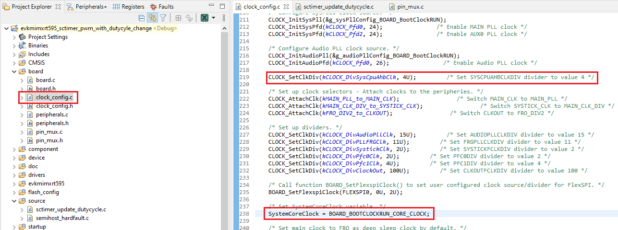This screenshot has height=230, width=618.
Task: Collapse the evkmimxrt595 project root node
Action: click(x=6, y=28)
